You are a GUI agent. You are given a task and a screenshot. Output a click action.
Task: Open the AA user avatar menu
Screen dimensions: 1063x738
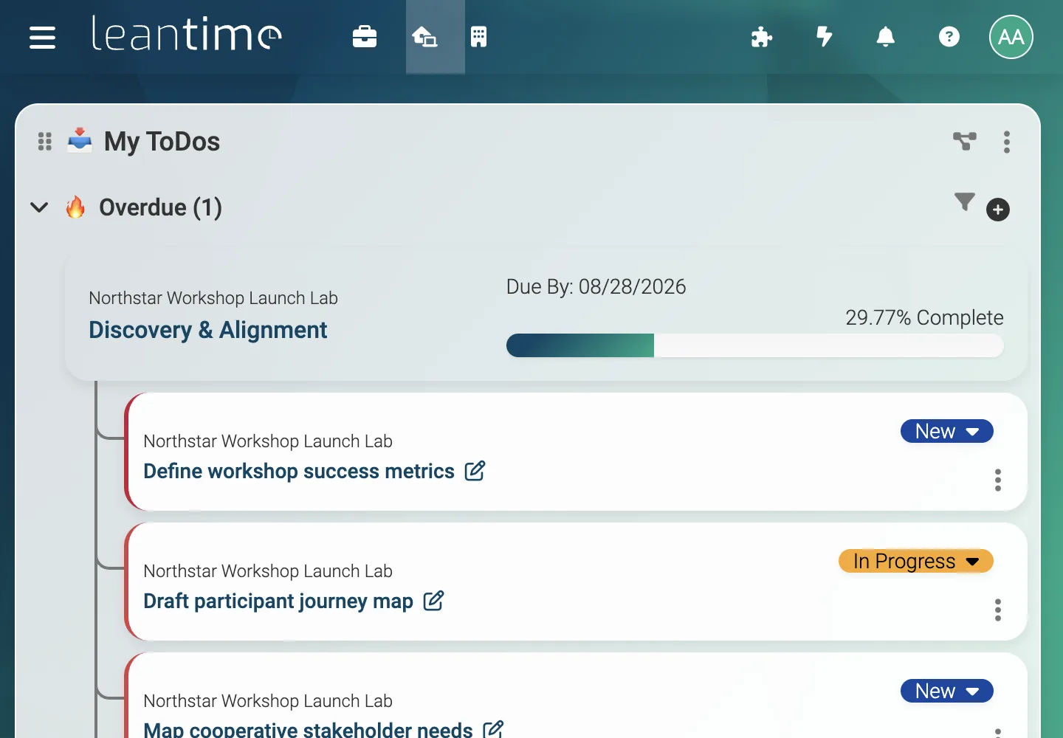[x=1011, y=37]
